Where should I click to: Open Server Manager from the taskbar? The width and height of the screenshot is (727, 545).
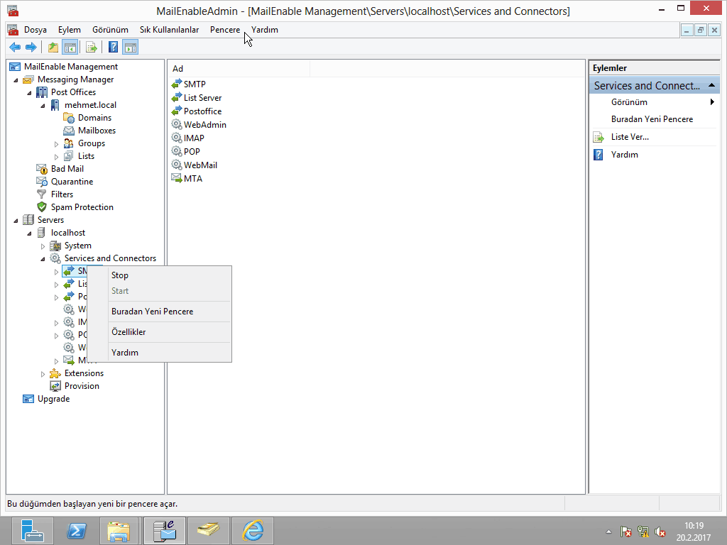point(33,531)
